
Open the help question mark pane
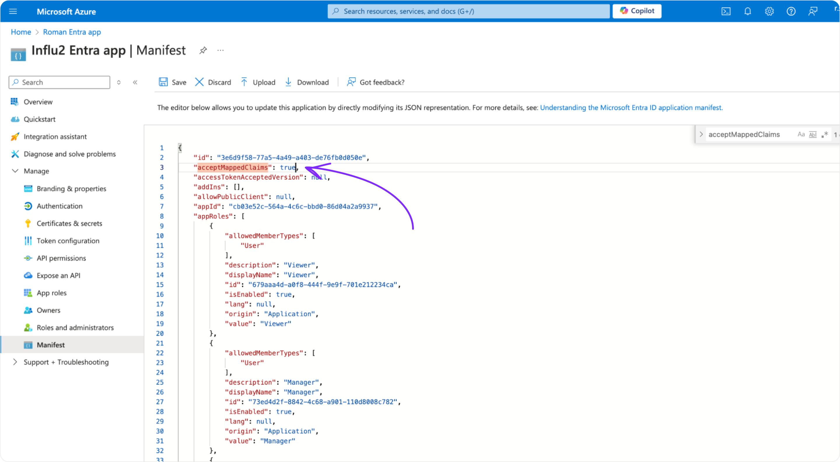point(791,11)
